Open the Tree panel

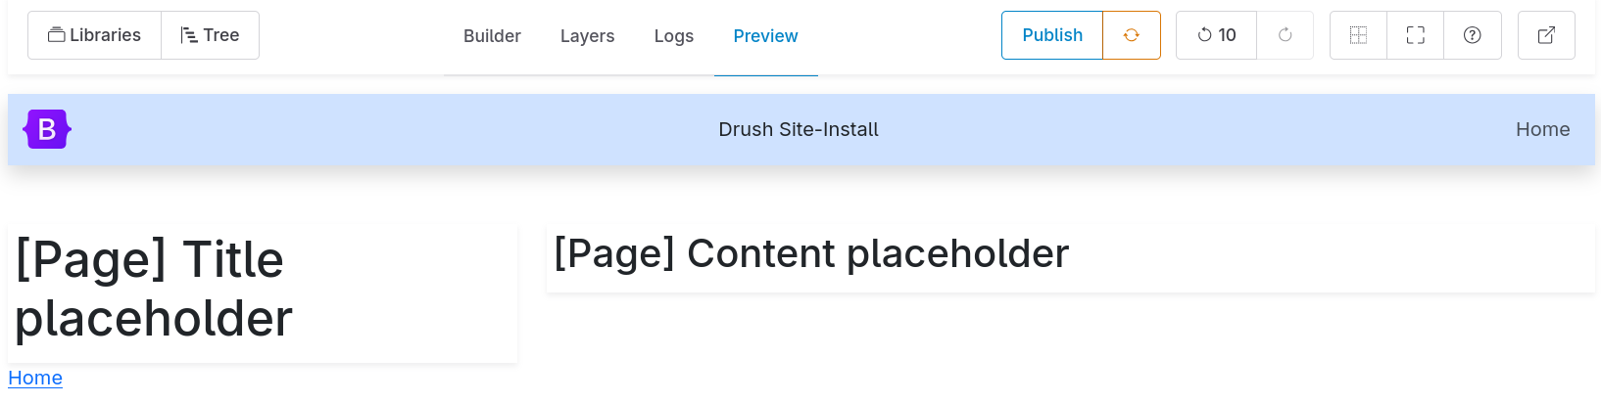point(210,35)
